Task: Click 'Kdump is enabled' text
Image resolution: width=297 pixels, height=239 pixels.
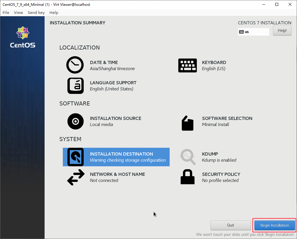Action: pos(219,160)
